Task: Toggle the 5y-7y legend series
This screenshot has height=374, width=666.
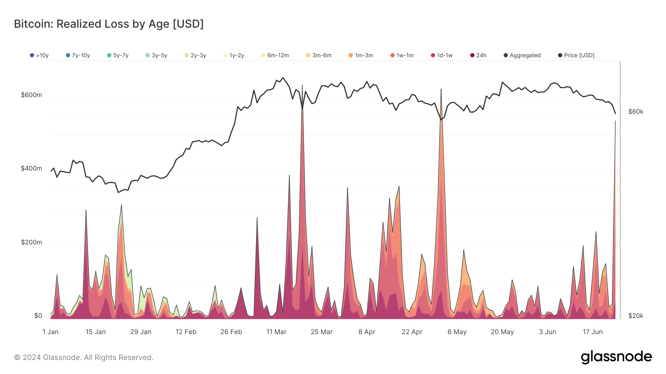Action: 118,55
